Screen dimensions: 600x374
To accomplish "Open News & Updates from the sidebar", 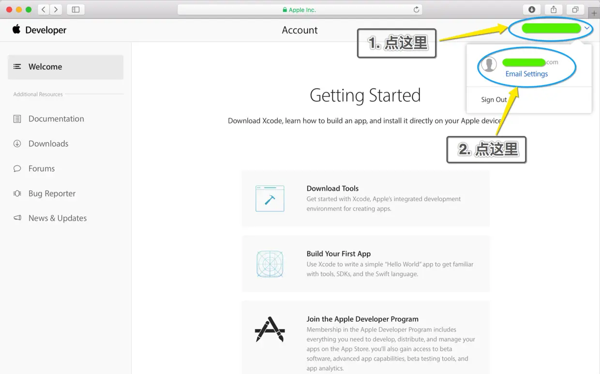I will [x=58, y=218].
